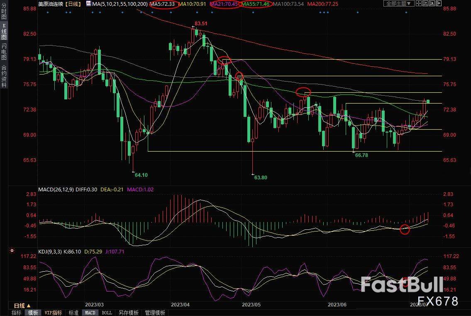This screenshot has height=316, width=471.
Task: Click the 63.80 low price marker
Action: click(261, 177)
